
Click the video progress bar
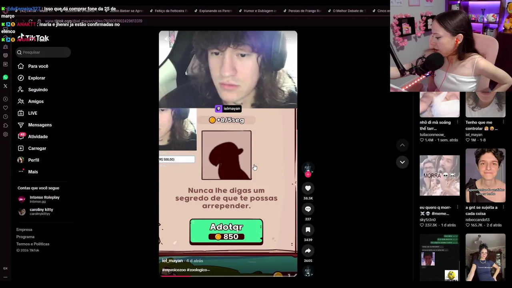tap(228, 276)
